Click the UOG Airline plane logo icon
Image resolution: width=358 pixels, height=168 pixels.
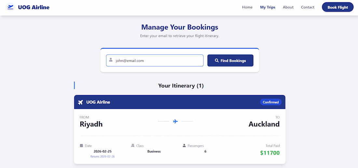pyautogui.click(x=11, y=7)
